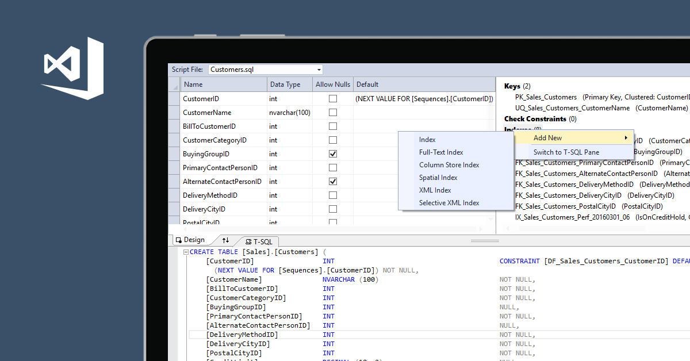
Task: Collapse the CREATE TABLE code block
Action: point(185,251)
